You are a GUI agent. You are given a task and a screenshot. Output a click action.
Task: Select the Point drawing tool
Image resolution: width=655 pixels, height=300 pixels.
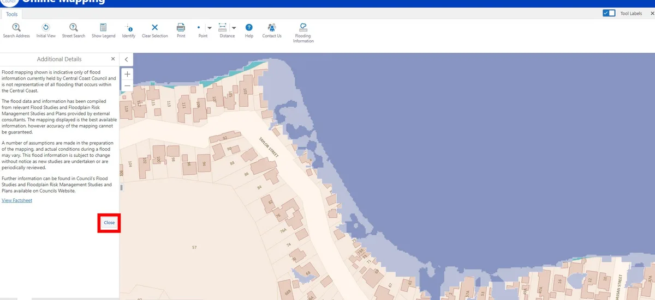[x=201, y=30]
